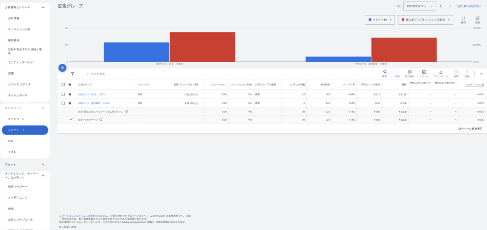Image resolution: width=487 pixels, height=230 pixels.
Task: Open the 最上部インプレッションの割合 metric dropdown
Action: point(425,19)
